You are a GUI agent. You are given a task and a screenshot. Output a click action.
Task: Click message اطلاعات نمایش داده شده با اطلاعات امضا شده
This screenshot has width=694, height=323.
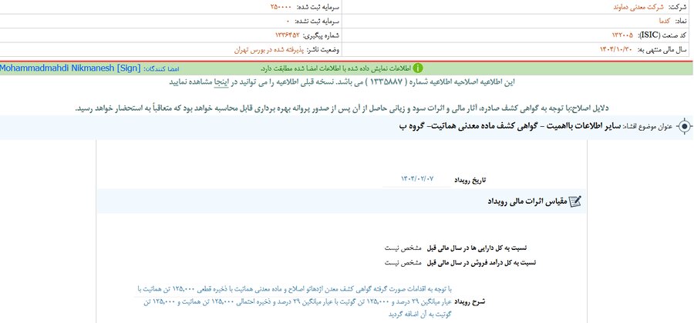click(335, 68)
